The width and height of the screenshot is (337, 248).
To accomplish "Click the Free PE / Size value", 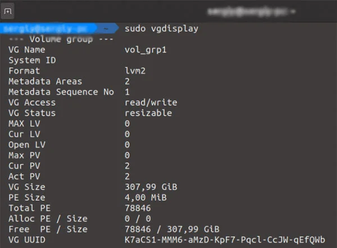I will point(172,229).
